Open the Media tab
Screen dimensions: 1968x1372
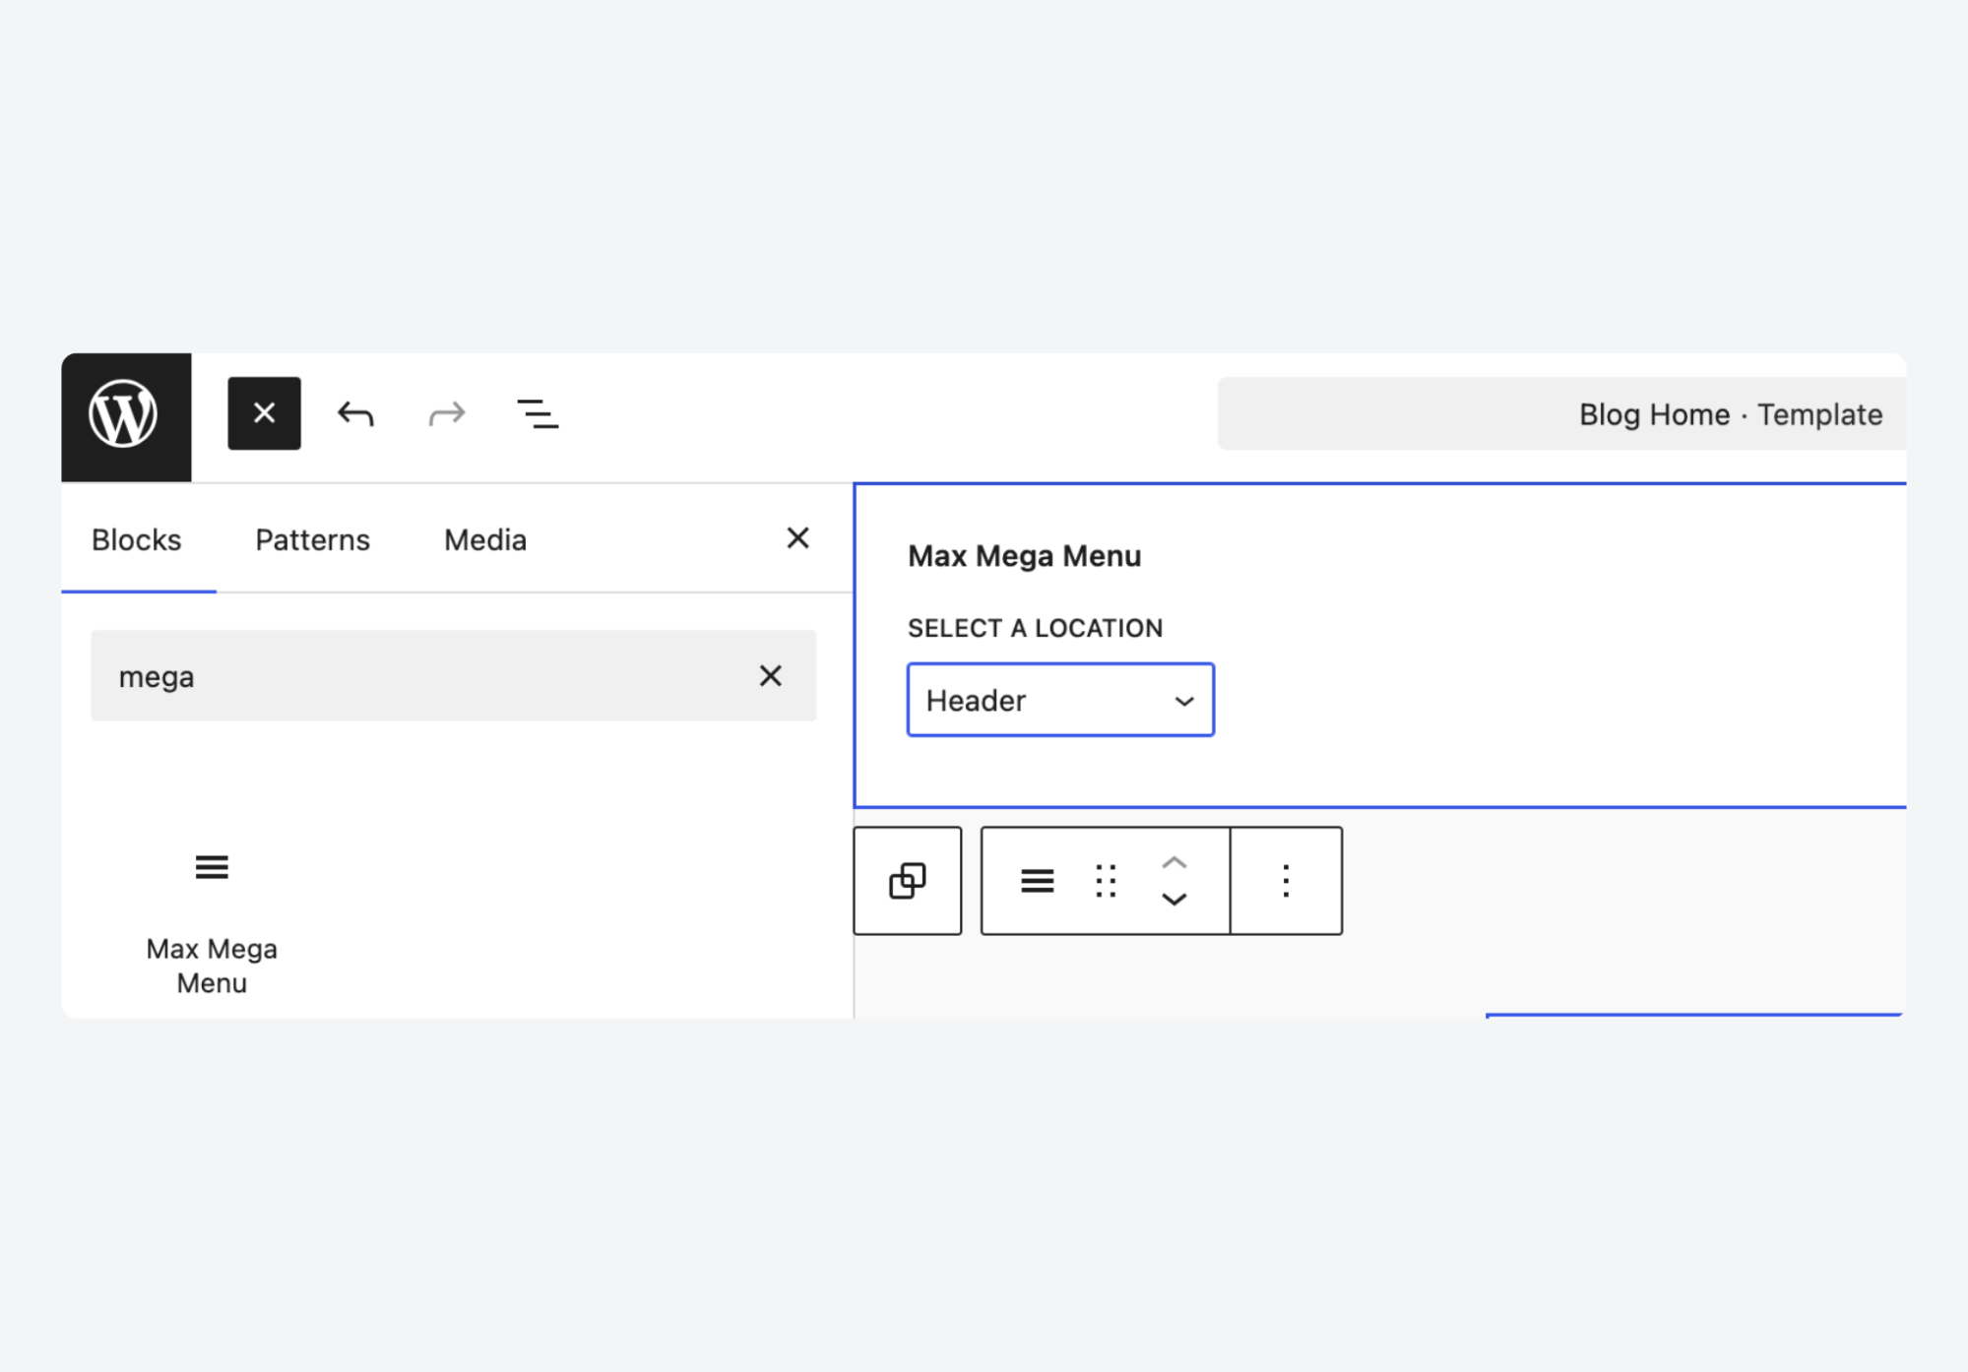click(x=485, y=540)
